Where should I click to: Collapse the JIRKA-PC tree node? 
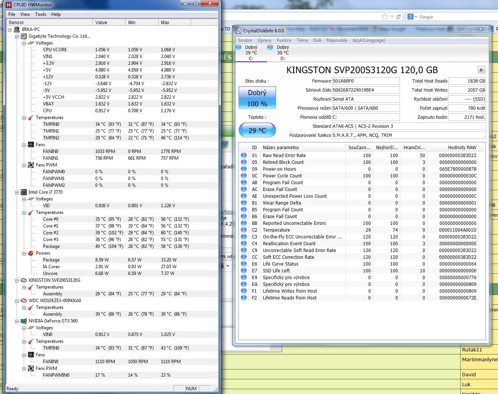(10, 29)
